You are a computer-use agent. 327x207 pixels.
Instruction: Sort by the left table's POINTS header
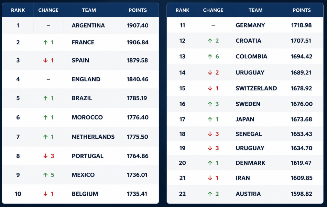click(138, 10)
